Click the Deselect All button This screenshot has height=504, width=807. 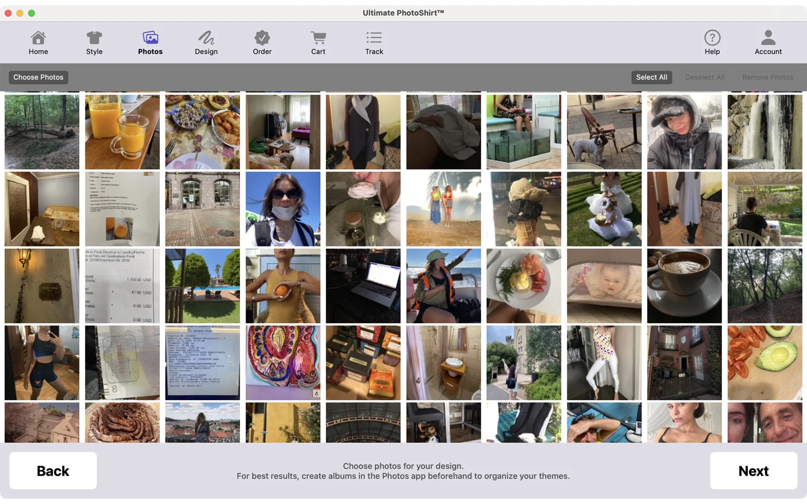705,77
